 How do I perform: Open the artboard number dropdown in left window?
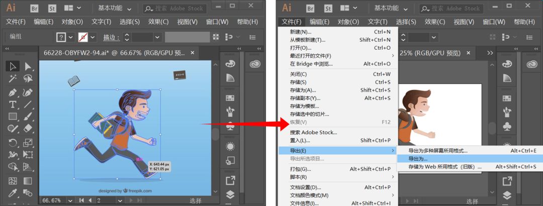tap(120, 200)
